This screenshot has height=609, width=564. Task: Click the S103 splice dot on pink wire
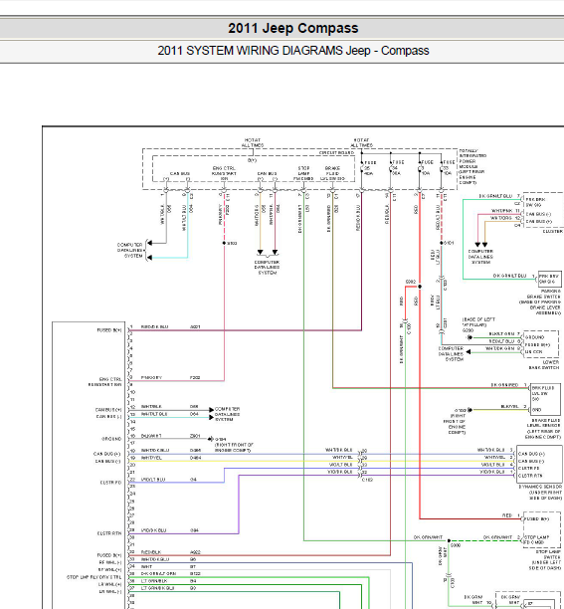224,243
